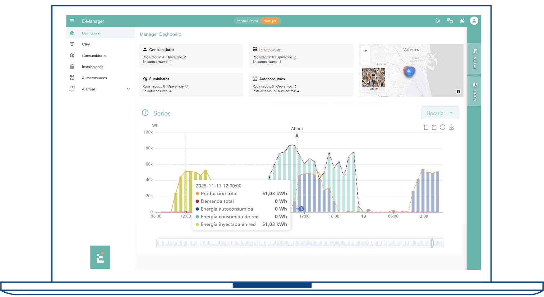This screenshot has height=297, width=544.
Task: Switch map to Satélite thumbnail
Action: click(x=373, y=79)
